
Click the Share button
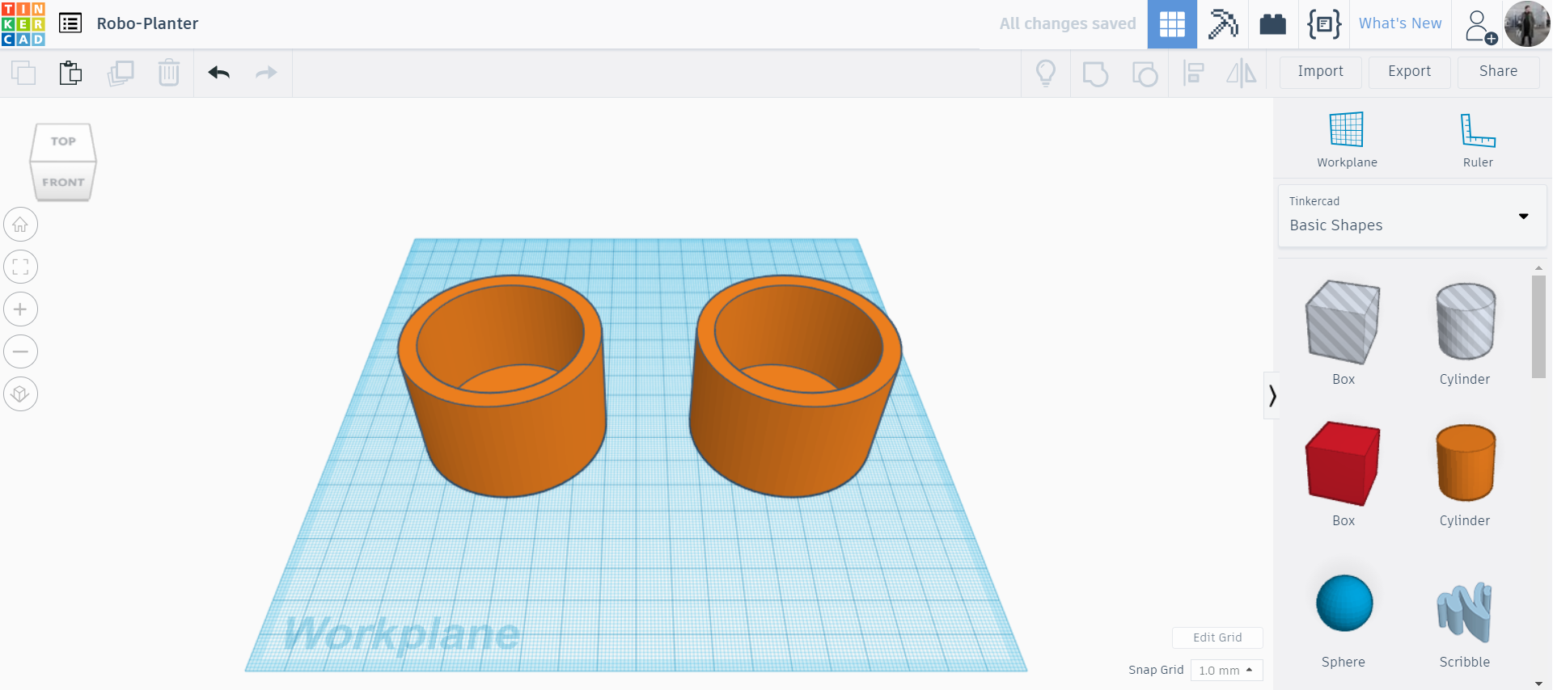click(1498, 72)
